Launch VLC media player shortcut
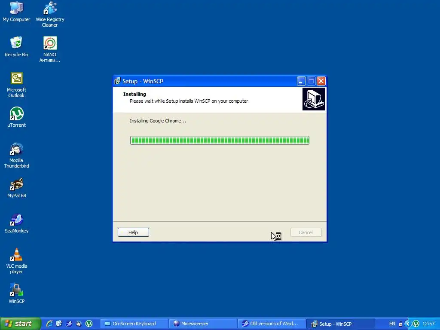The height and width of the screenshot is (330, 440). tap(16, 261)
